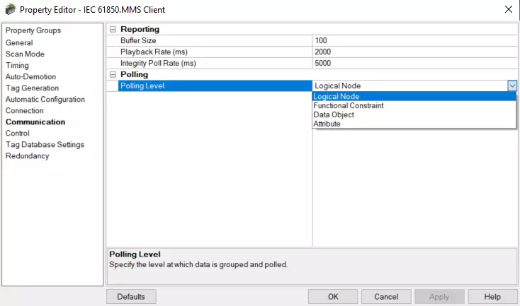Choose Data Object polling level
This screenshot has width=520, height=306.
[x=414, y=114]
